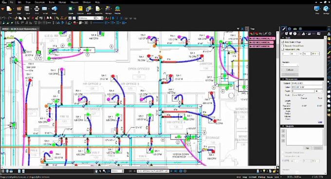
Task: Toggle Markup snapping in the status bar
Action: click(262, 177)
